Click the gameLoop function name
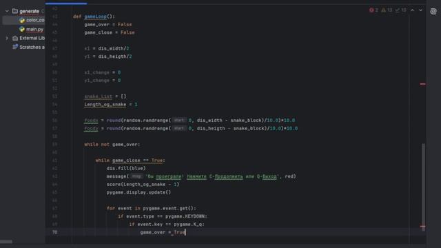The height and width of the screenshot is (248, 441). pyautogui.click(x=95, y=17)
